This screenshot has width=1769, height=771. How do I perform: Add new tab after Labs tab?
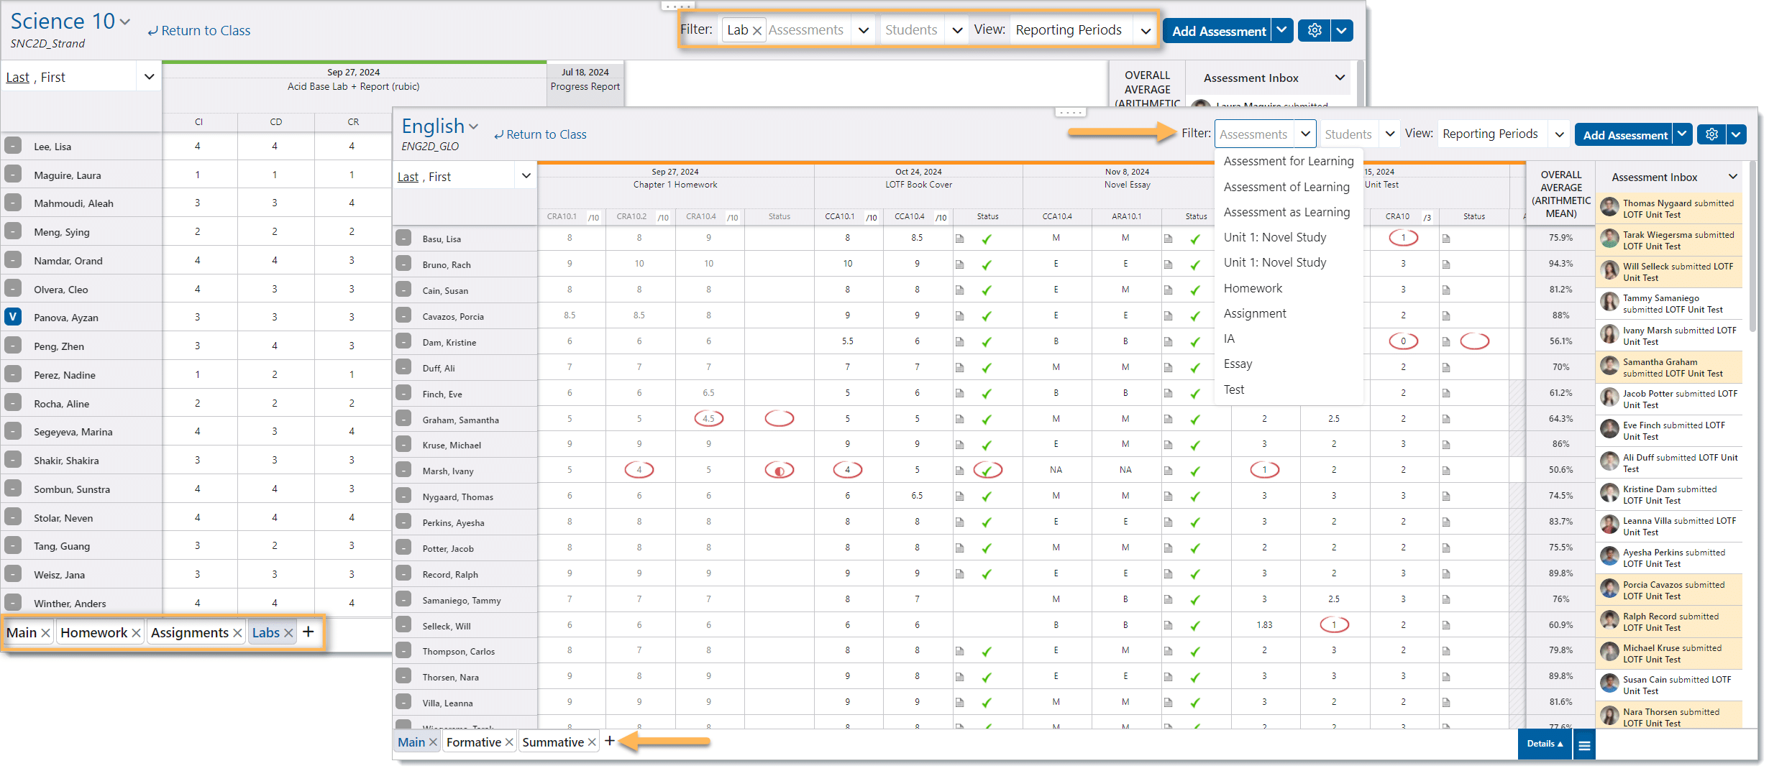pyautogui.click(x=308, y=632)
